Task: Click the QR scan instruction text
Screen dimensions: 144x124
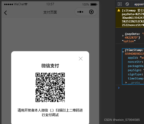Action: point(50,113)
